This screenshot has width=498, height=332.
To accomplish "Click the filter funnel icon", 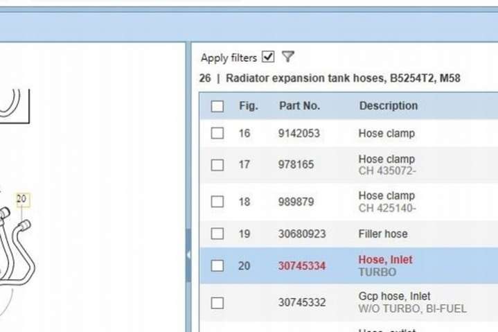I will 288,57.
